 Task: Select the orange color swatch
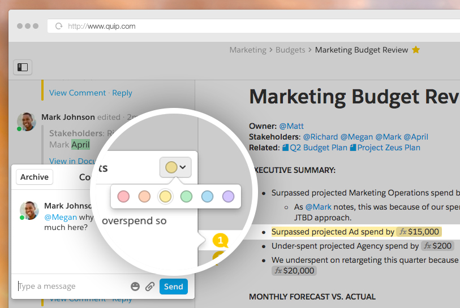coord(144,196)
